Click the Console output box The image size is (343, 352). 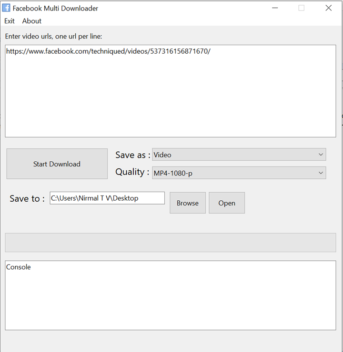click(x=171, y=295)
